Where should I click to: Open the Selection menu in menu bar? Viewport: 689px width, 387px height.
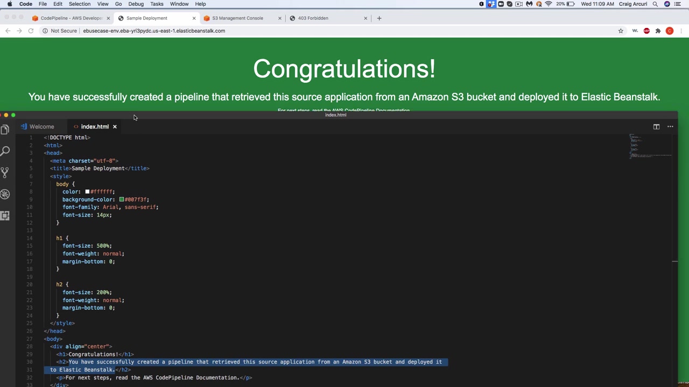pos(80,4)
